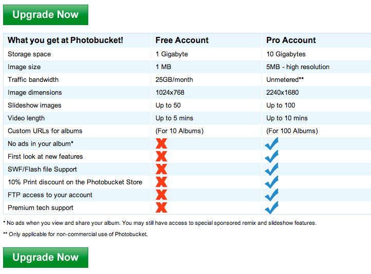Click red X for Premium tech support

point(161,208)
